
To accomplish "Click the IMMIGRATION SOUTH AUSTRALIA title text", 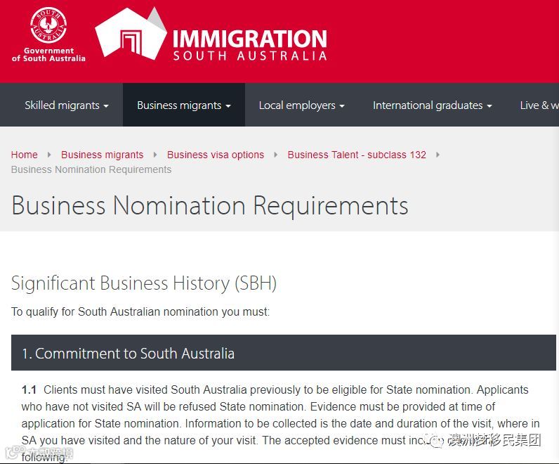I will tap(249, 44).
